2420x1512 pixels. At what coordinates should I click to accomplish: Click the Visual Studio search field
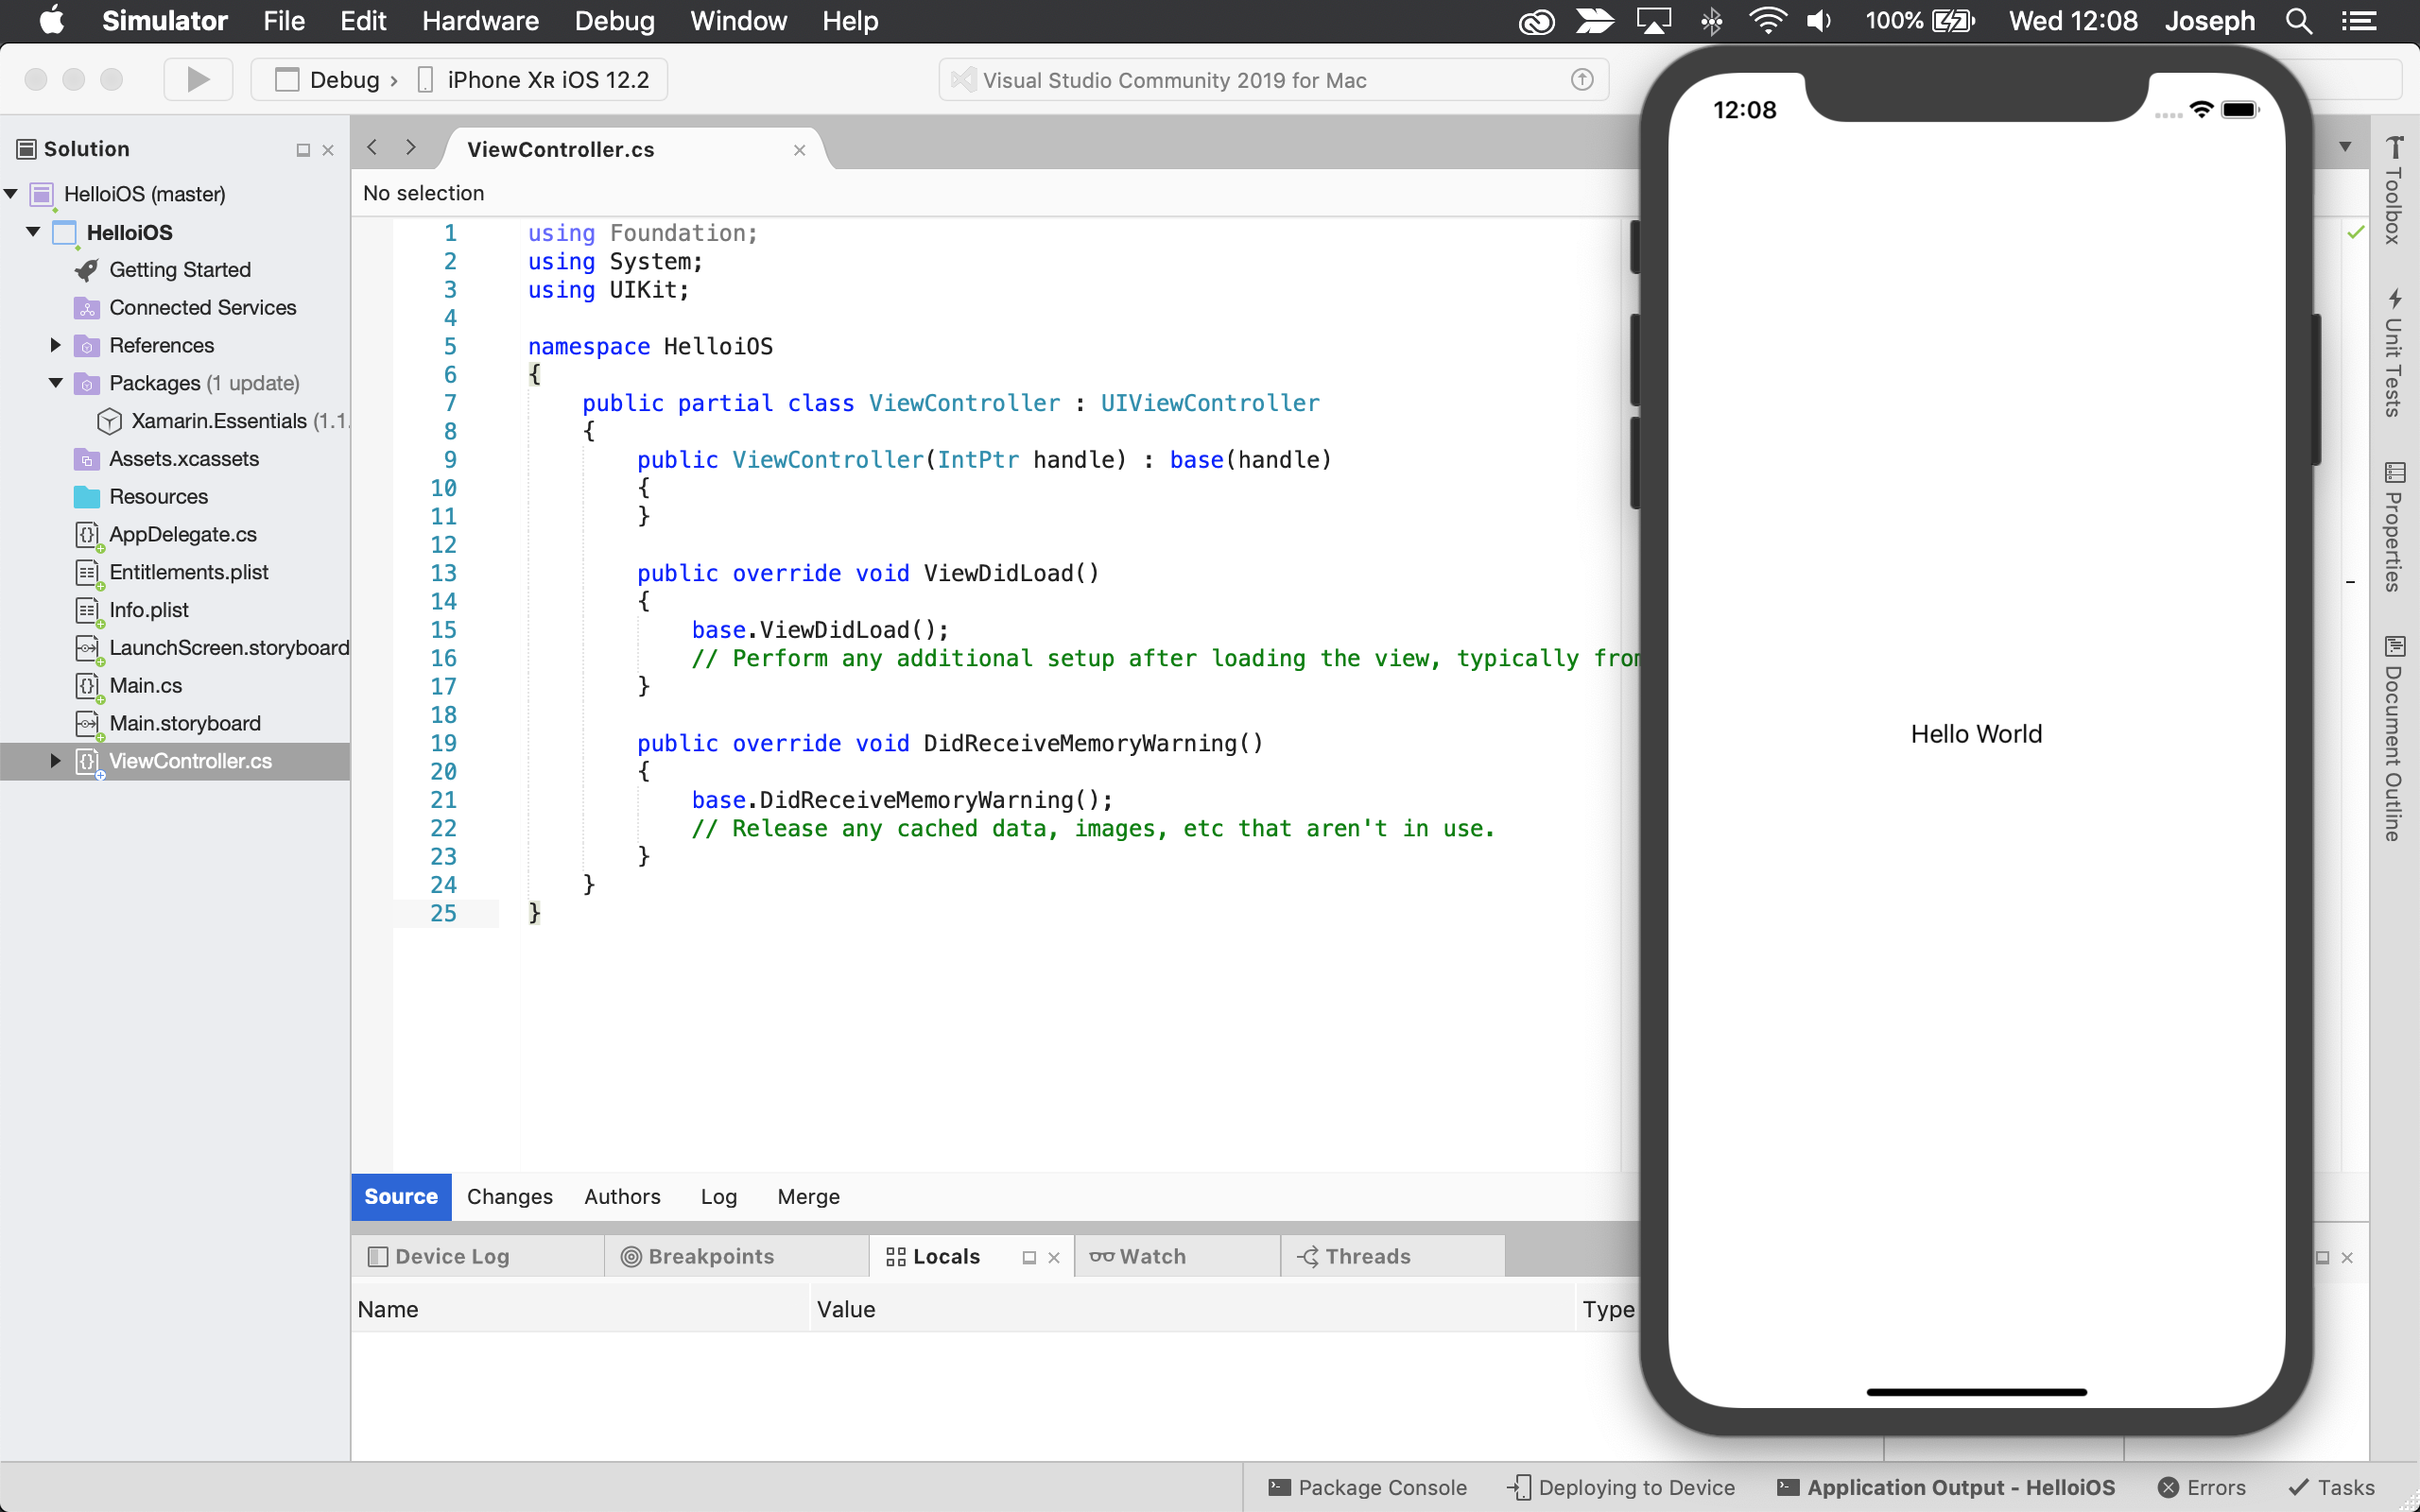click(1272, 80)
